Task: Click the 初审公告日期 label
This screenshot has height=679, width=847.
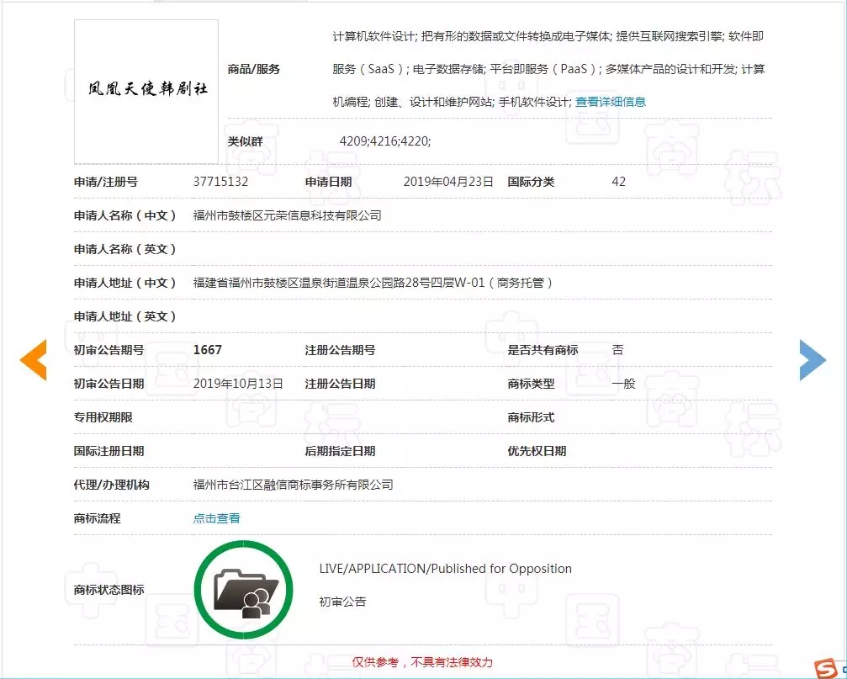Action: [x=109, y=384]
